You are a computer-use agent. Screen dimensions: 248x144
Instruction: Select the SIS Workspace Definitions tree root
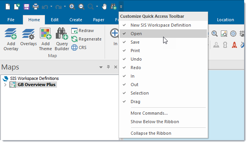point(34,78)
